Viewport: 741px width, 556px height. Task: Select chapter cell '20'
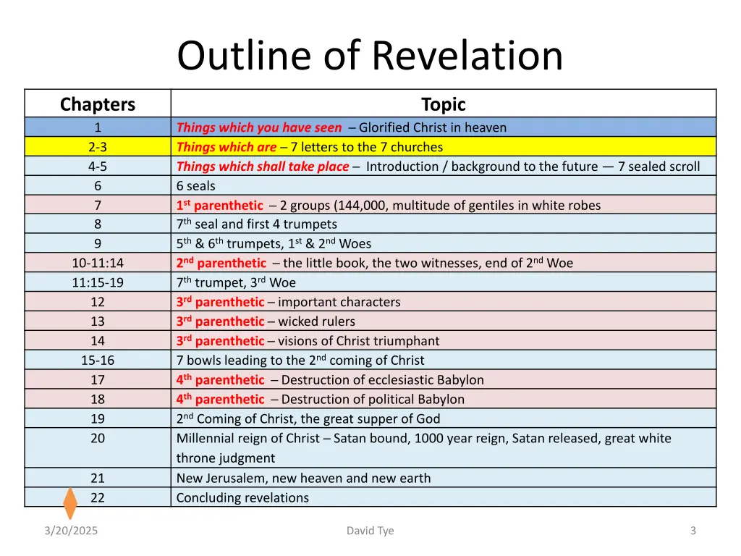(98, 447)
